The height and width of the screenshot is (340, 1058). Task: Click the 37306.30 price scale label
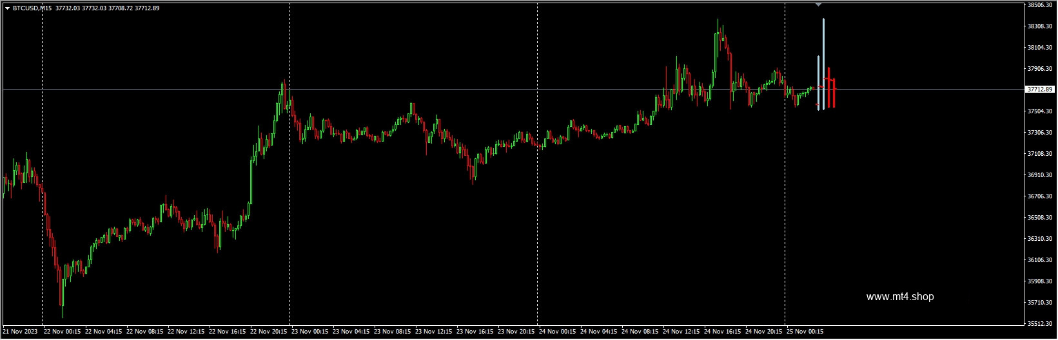pos(1040,133)
